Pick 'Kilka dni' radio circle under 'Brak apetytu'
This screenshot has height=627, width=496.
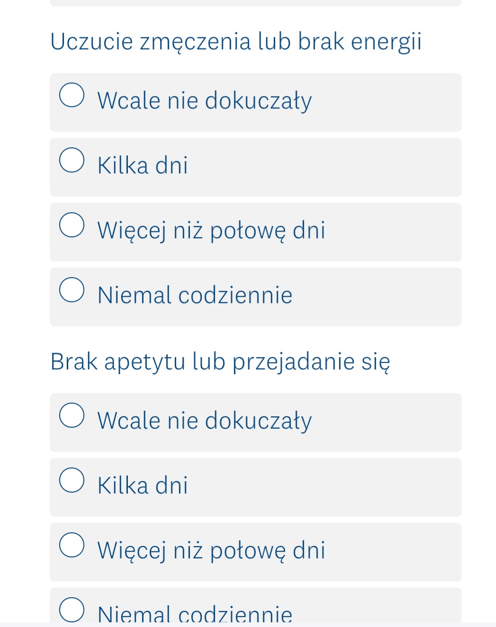tap(72, 480)
